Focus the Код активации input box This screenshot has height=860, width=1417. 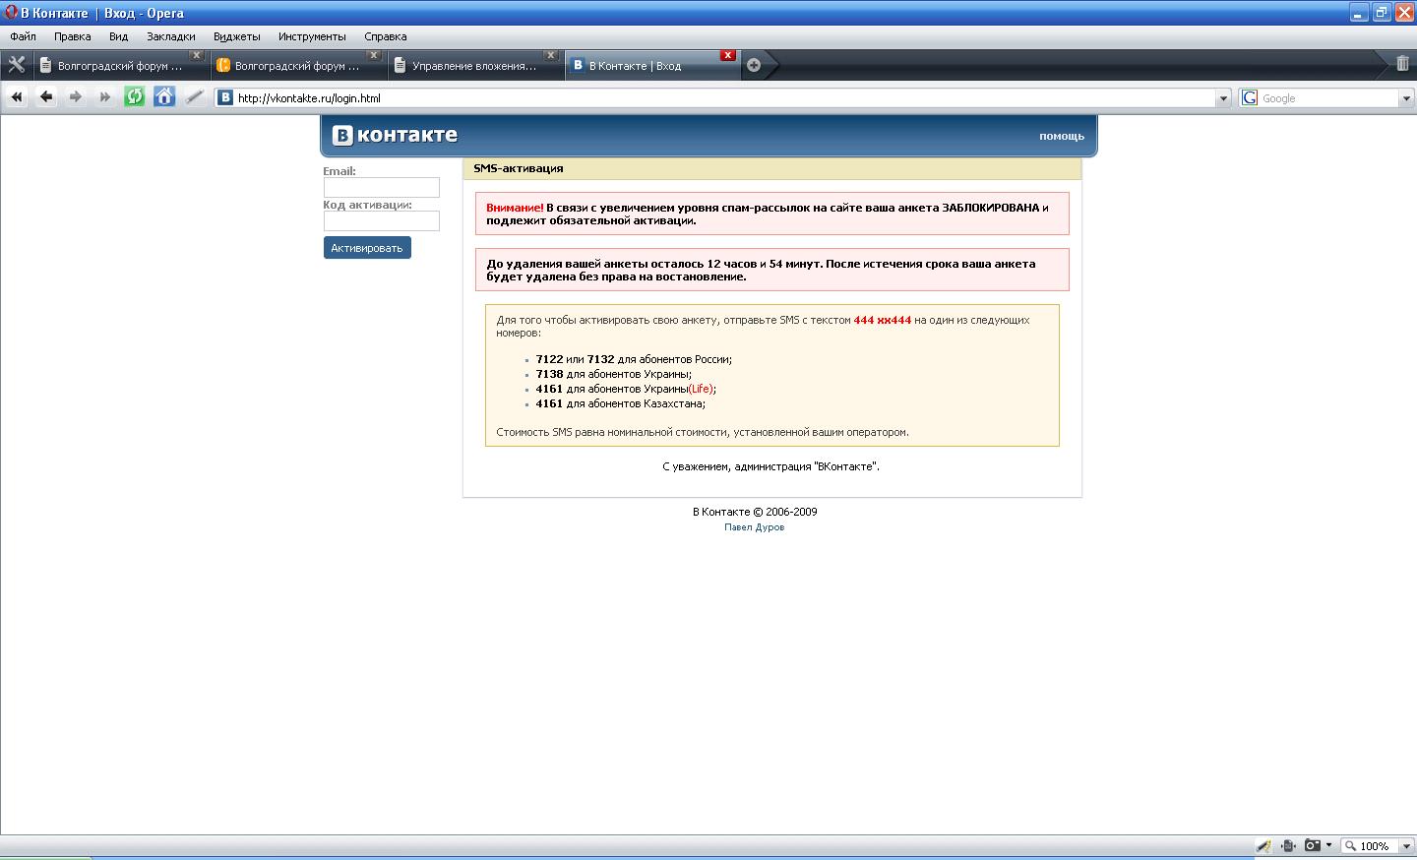(x=382, y=221)
